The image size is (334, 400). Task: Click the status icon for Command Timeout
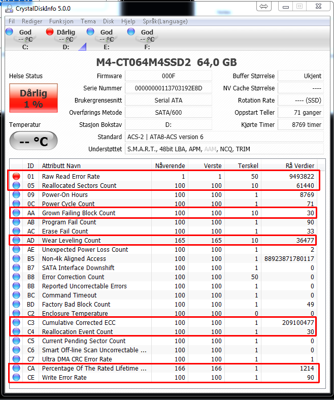point(16,295)
